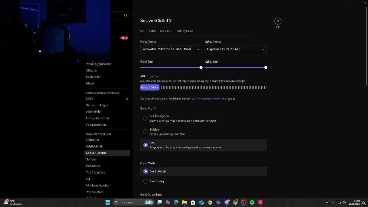Open Microsoft Store from the taskbar

click(193, 202)
